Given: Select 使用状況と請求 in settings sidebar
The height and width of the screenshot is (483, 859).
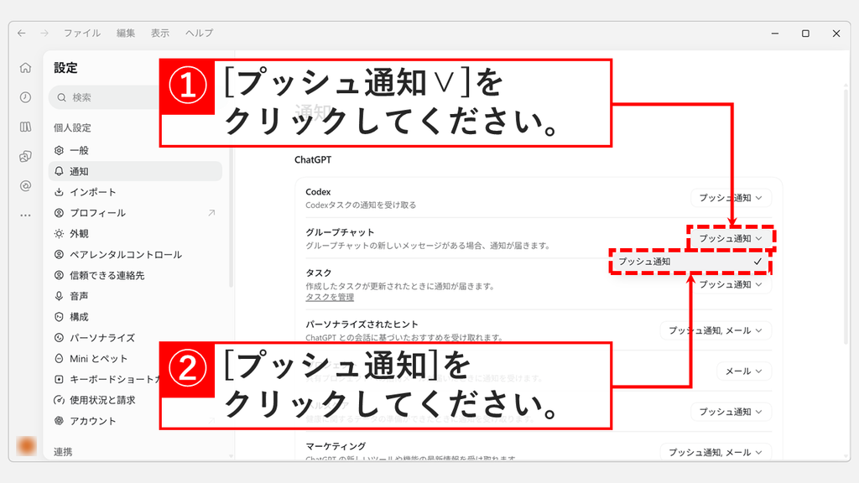Looking at the screenshot, I should [135, 400].
